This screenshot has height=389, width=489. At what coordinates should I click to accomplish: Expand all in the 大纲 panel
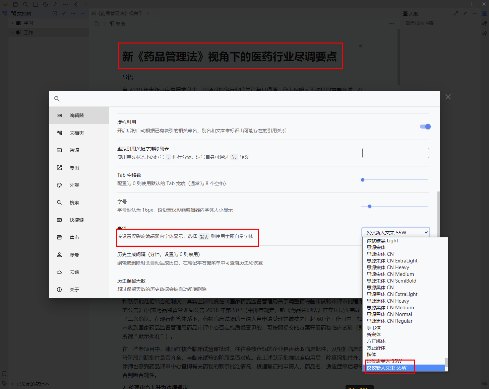456,13
